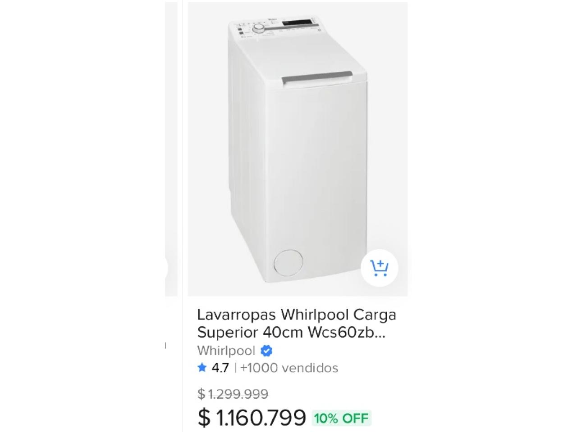
Task: Open the washing machine product photo
Action: [x=298, y=148]
